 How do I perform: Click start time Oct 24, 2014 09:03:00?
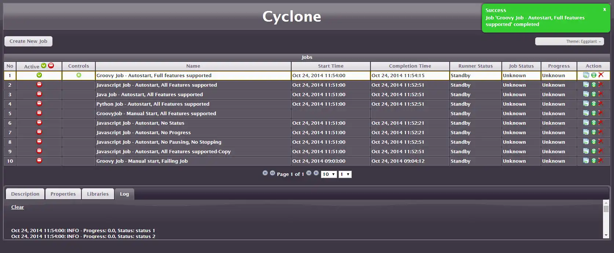[319, 161]
